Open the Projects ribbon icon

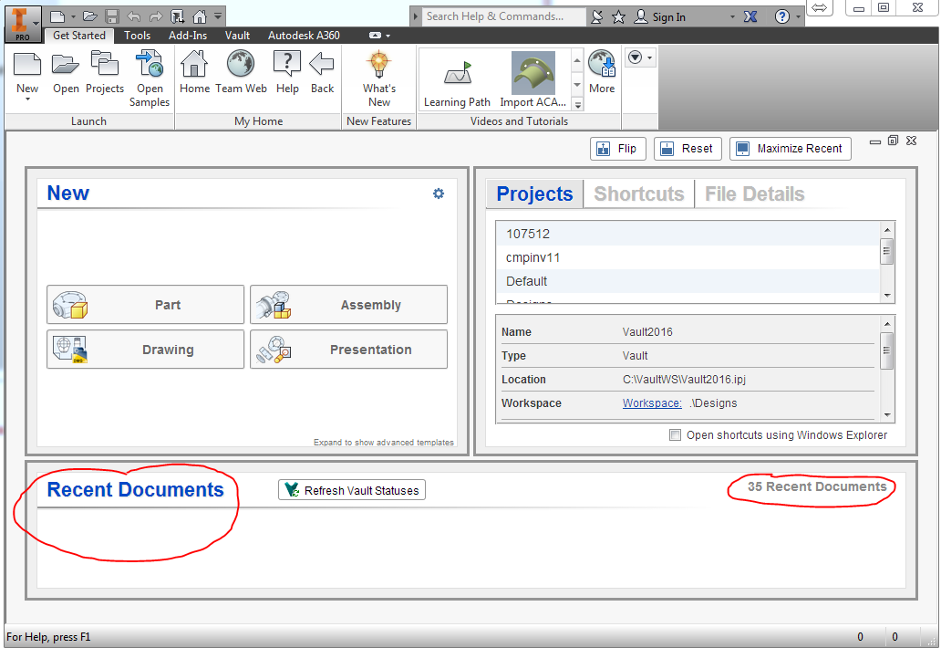tap(105, 64)
